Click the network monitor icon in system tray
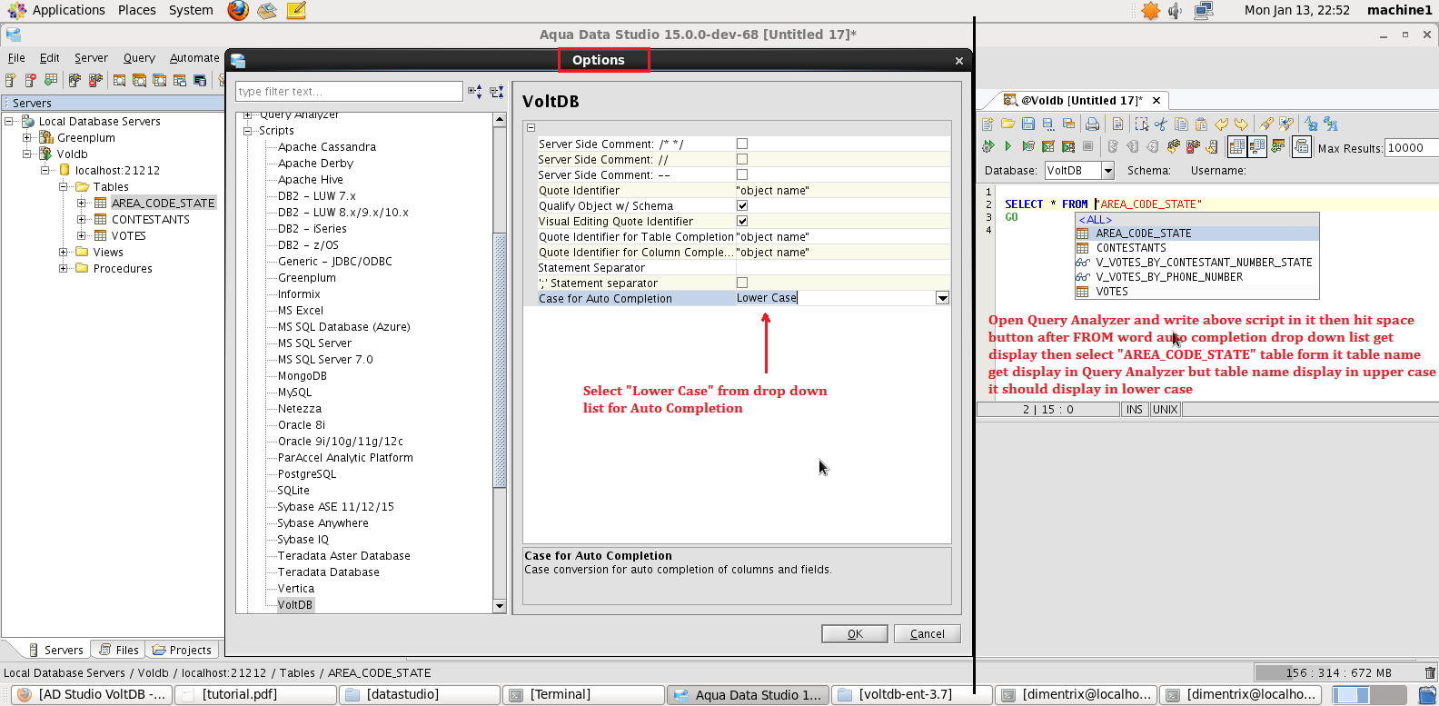Viewport: 1439px width, 706px height. coord(1204,10)
